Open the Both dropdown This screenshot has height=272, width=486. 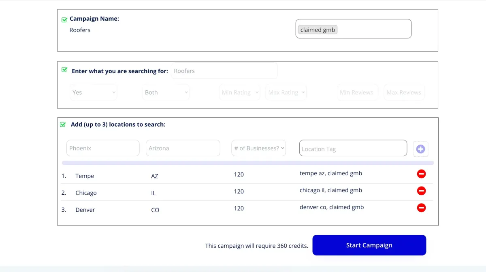[x=166, y=92]
